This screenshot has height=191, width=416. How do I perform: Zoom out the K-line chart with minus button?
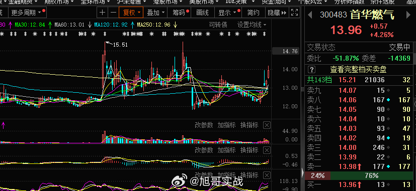coord(113,13)
